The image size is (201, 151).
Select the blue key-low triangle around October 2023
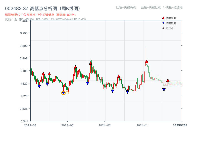coord(87,83)
